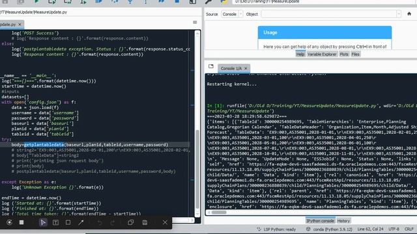Click the undo icon in overlay bar

(x=100, y=222)
